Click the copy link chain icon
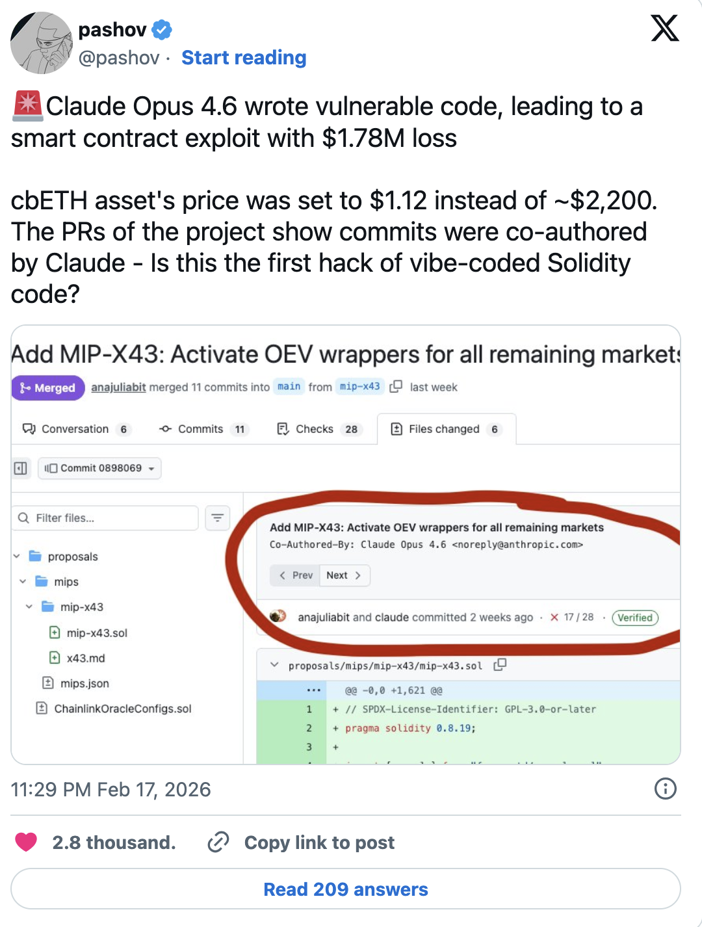The width and height of the screenshot is (702, 927). tap(218, 842)
